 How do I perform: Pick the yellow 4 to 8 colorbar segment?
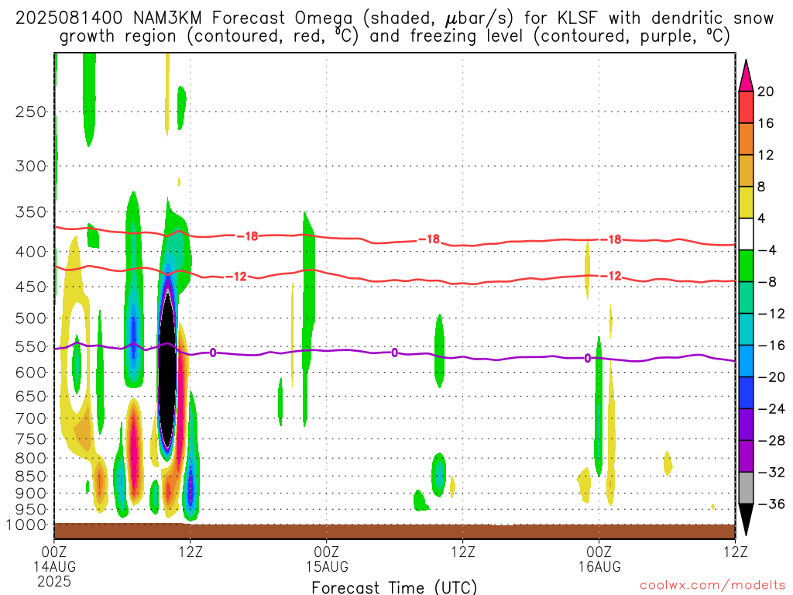click(746, 202)
